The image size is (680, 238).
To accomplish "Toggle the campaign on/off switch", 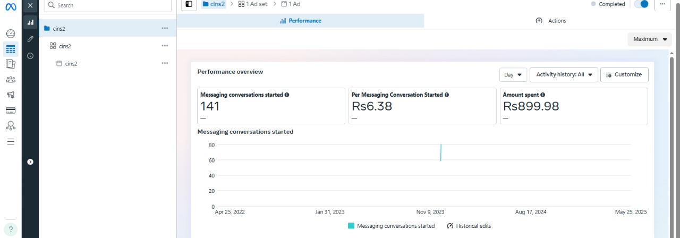I will tap(642, 4).
